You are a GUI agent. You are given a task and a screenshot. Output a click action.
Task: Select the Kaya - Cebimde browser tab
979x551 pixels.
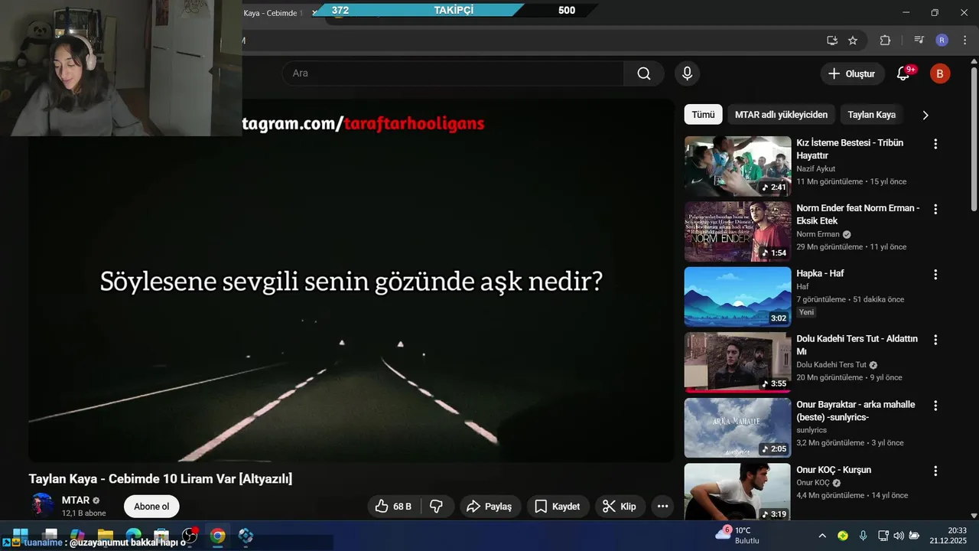[x=273, y=13]
